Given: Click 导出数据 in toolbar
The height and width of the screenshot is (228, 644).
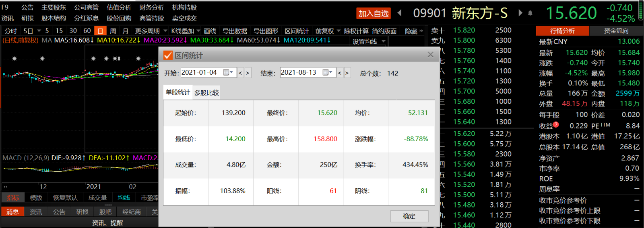Looking at the screenshot, I should point(235,31).
